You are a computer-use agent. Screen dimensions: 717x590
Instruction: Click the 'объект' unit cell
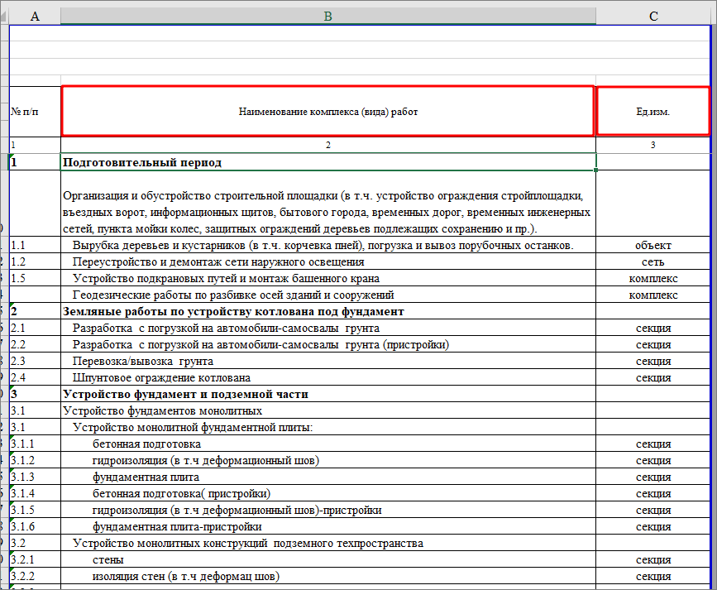[x=652, y=245]
